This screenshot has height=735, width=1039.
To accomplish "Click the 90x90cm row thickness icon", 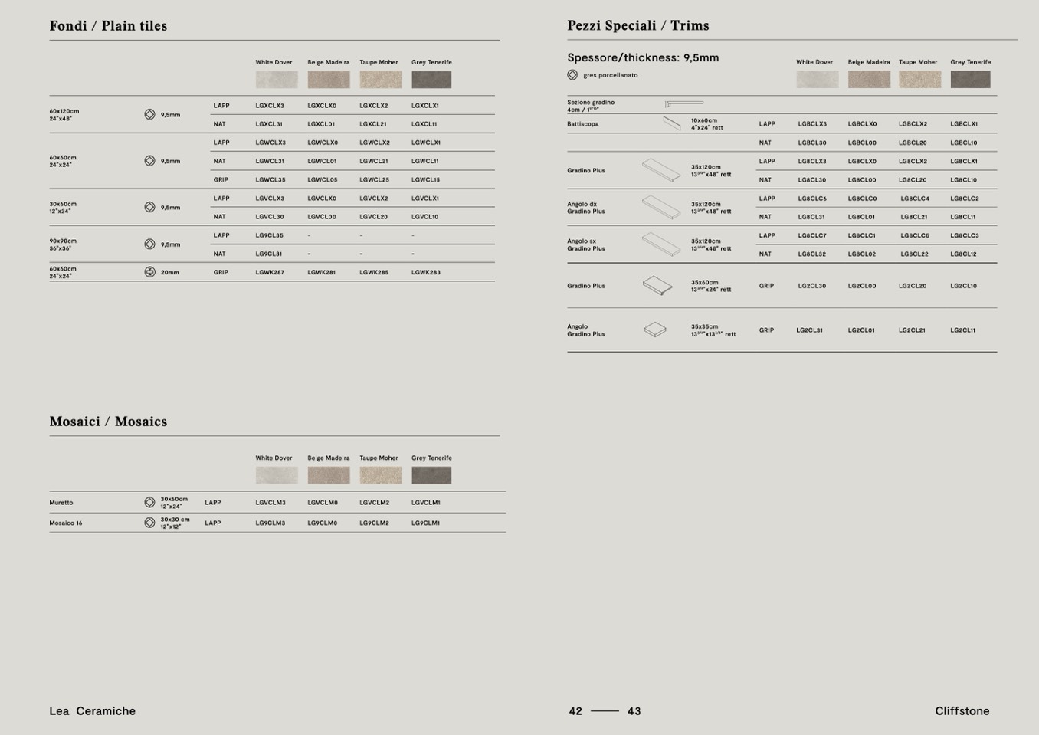I will pyautogui.click(x=149, y=244).
